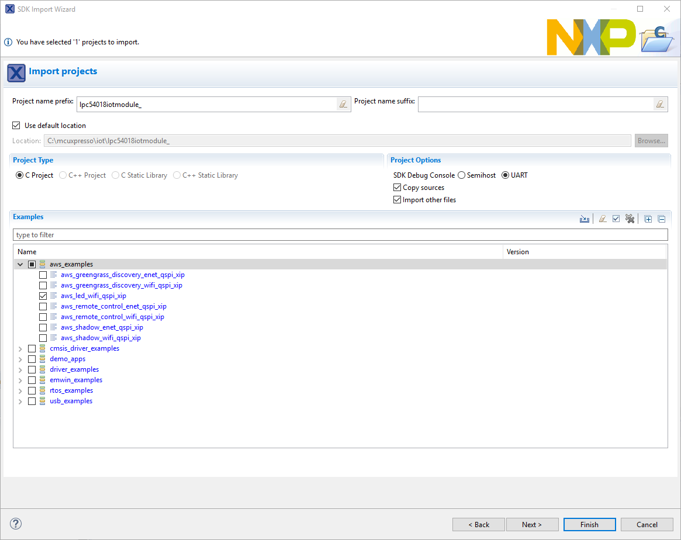Click the double-X deselect icon in Examples toolbar
This screenshot has height=540, width=681.
630,219
